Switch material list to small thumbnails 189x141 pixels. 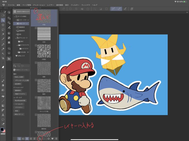[x=31, y=139]
